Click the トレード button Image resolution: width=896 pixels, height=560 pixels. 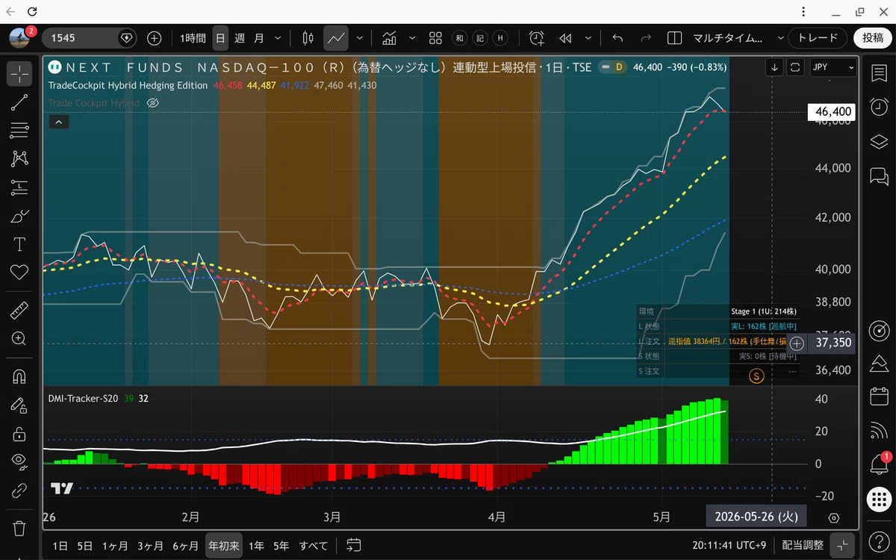pos(818,38)
